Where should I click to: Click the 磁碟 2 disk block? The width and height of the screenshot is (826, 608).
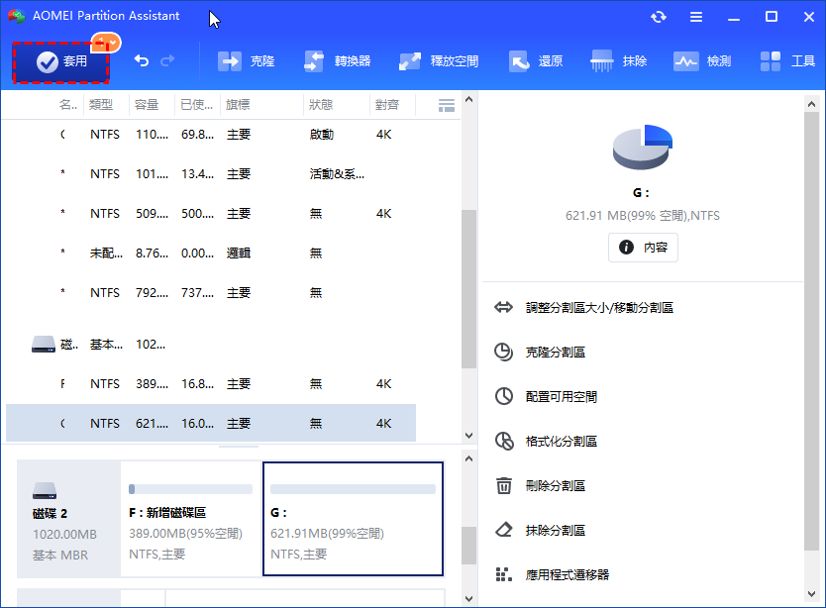pyautogui.click(x=68, y=519)
